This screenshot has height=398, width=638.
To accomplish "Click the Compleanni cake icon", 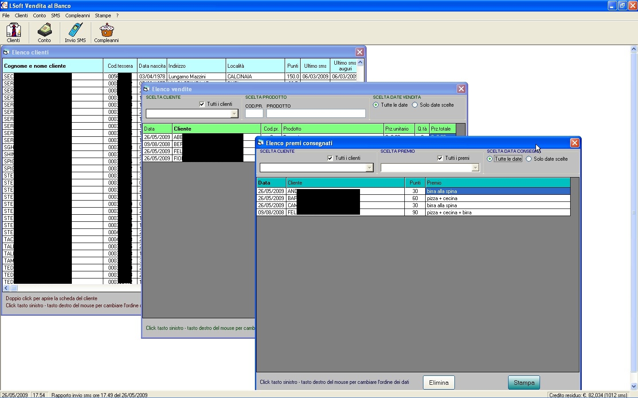I will (x=106, y=31).
